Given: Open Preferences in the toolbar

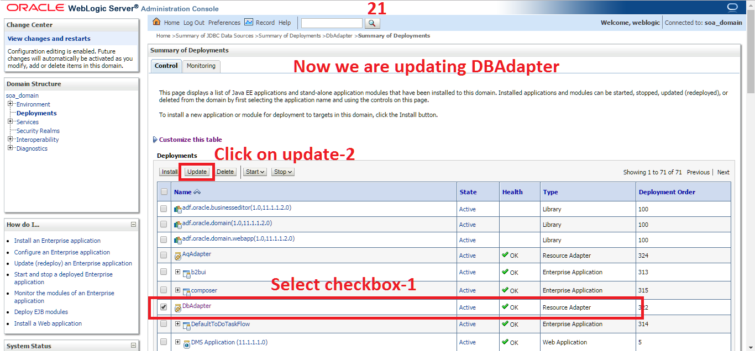Looking at the screenshot, I should click(224, 23).
